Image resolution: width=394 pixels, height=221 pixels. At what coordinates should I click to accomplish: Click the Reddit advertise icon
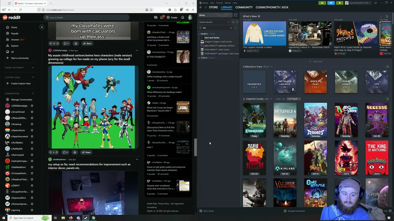[x=156, y=17]
